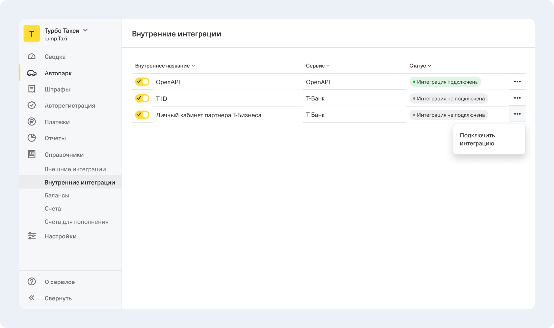Click the Сводка dashboard gauge icon
Image resolution: width=554 pixels, height=328 pixels.
tap(32, 57)
